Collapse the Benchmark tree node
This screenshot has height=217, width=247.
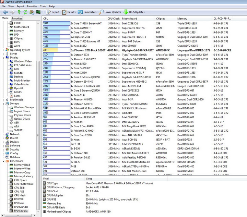tap(3, 161)
